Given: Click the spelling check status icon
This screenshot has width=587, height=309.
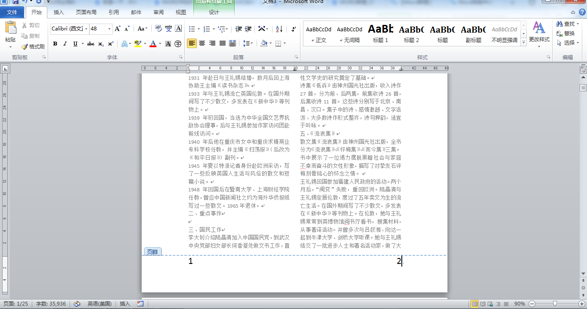Looking at the screenshot, I should coord(76,303).
